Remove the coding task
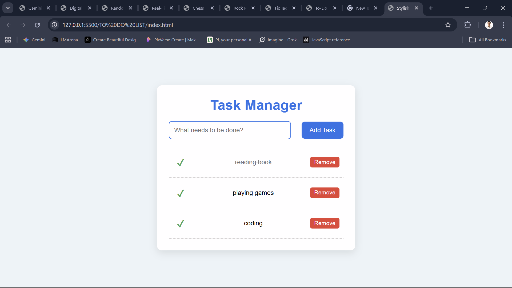Screen dimensions: 512x288 [325, 223]
